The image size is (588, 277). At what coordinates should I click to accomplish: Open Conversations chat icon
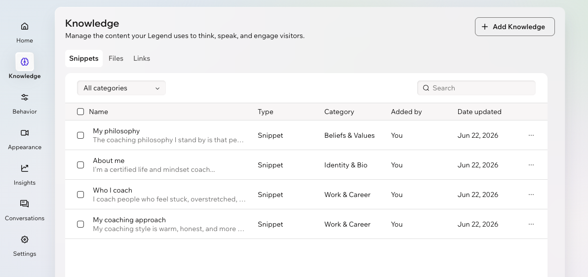(x=24, y=204)
